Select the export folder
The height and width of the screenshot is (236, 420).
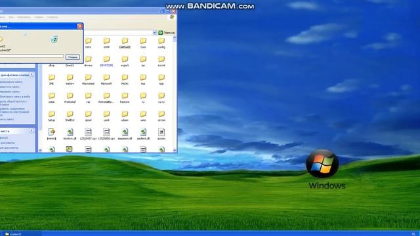(125, 61)
